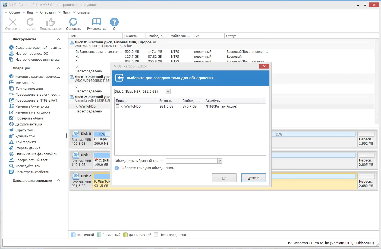Screen dimensions: 381x249
Task: Select Disk 1 unallocated 2,805 MB block
Action: (367, 160)
